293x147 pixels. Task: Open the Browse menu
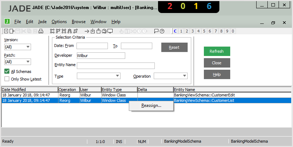pos(78,22)
